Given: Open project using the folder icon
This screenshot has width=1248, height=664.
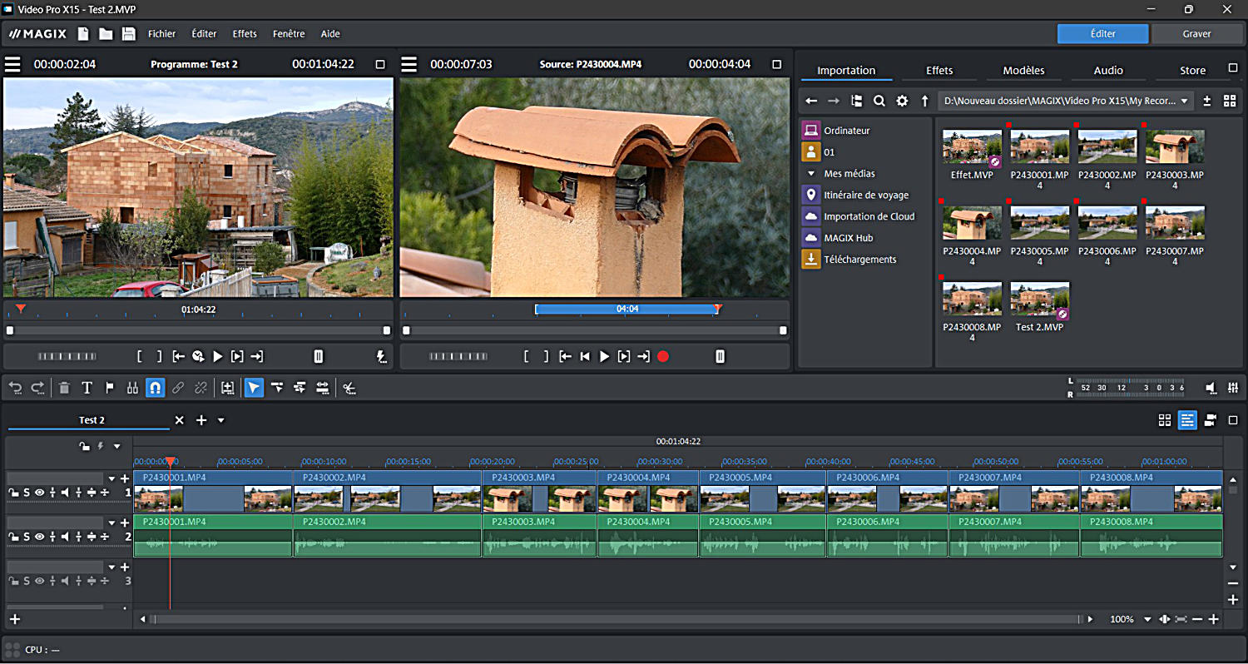Looking at the screenshot, I should tap(106, 34).
